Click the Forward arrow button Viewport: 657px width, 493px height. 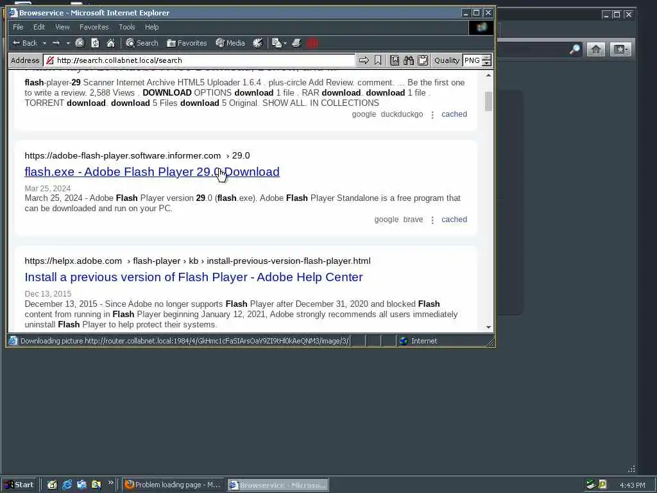(56, 43)
